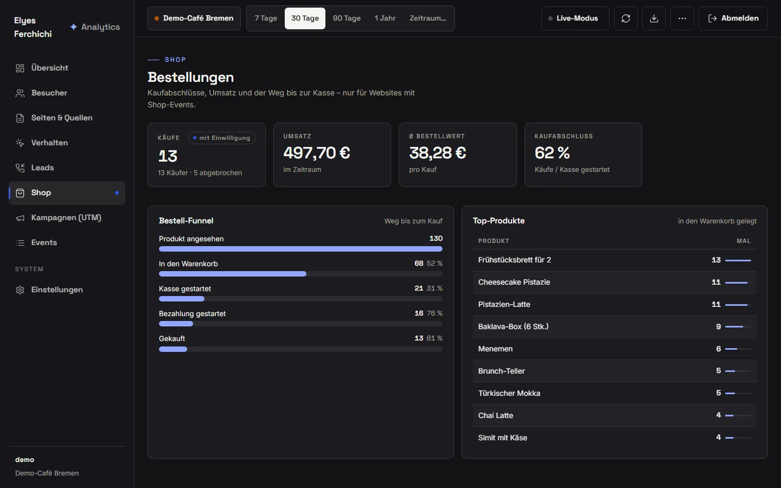Click the Kasse gestartet funnel bar

300,299
